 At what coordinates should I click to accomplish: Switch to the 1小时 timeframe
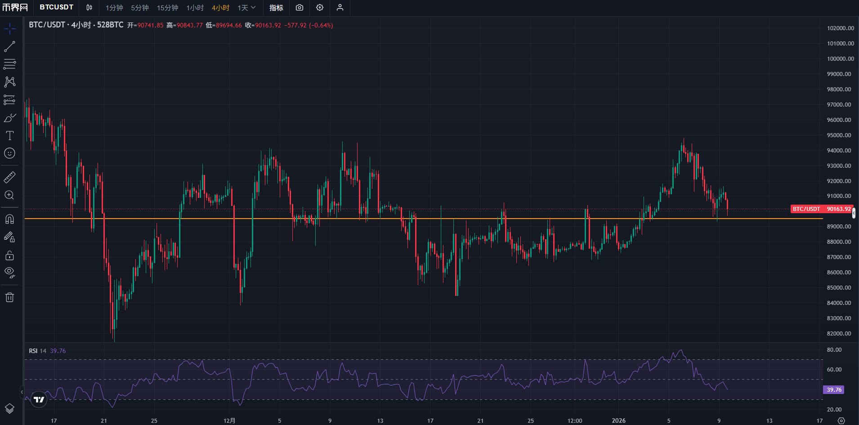pyautogui.click(x=195, y=8)
